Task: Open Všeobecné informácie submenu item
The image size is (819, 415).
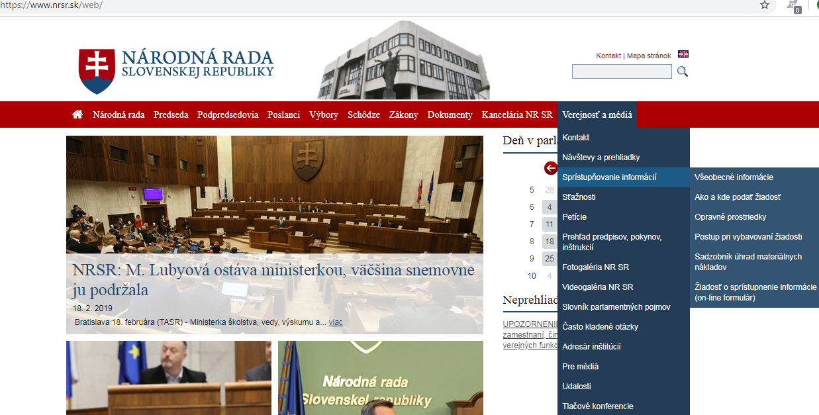Action: tap(754, 177)
